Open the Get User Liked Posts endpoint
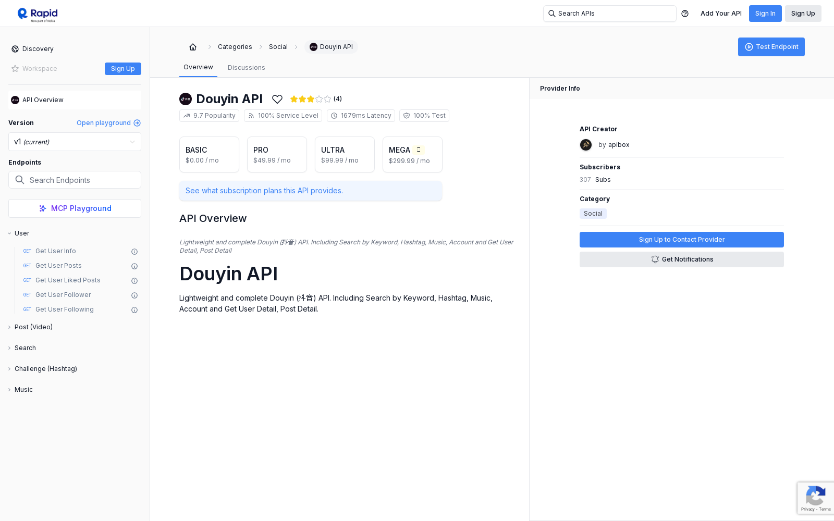This screenshot has width=834, height=521. pos(68,280)
